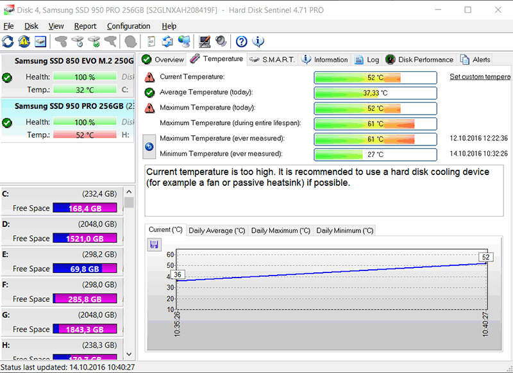Viewport: 513px width, 373px height.
Task: Open the Report menu
Action: pyautogui.click(x=85, y=26)
